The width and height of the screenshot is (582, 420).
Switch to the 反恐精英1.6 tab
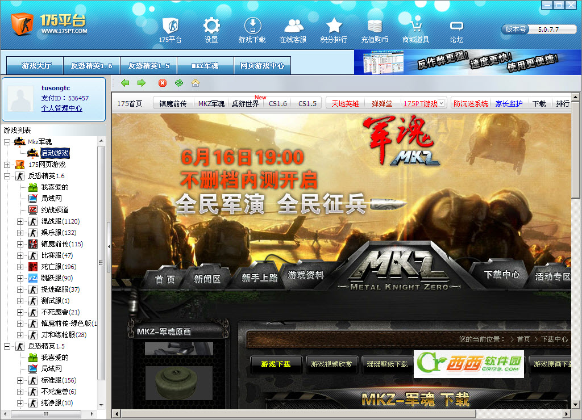click(92, 66)
